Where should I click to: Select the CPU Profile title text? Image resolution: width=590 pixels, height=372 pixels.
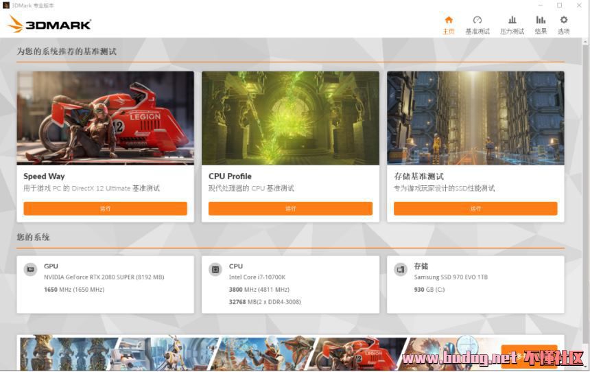point(230,176)
